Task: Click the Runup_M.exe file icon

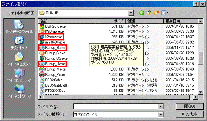Action: [x=42, y=69]
